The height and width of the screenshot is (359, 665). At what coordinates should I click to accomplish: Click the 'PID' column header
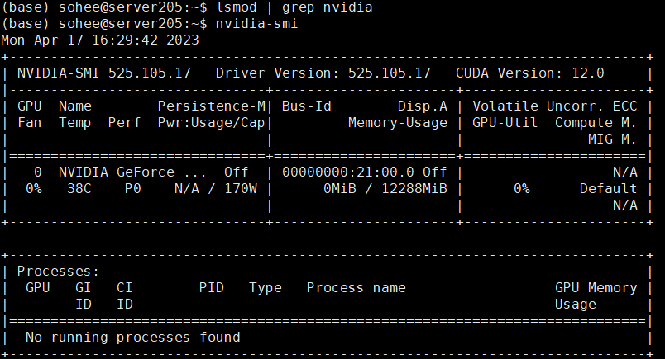[211, 288]
